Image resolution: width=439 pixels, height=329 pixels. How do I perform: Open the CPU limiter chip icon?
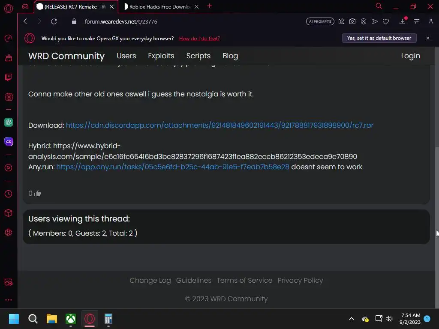click(9, 97)
